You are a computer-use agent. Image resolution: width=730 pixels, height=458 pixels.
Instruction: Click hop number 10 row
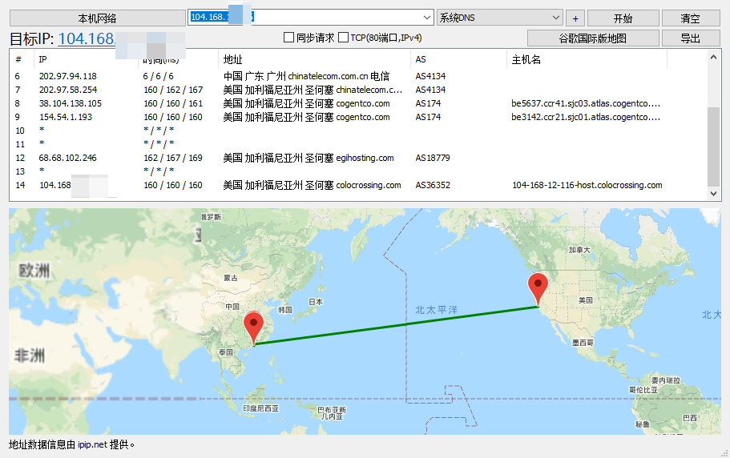357,131
